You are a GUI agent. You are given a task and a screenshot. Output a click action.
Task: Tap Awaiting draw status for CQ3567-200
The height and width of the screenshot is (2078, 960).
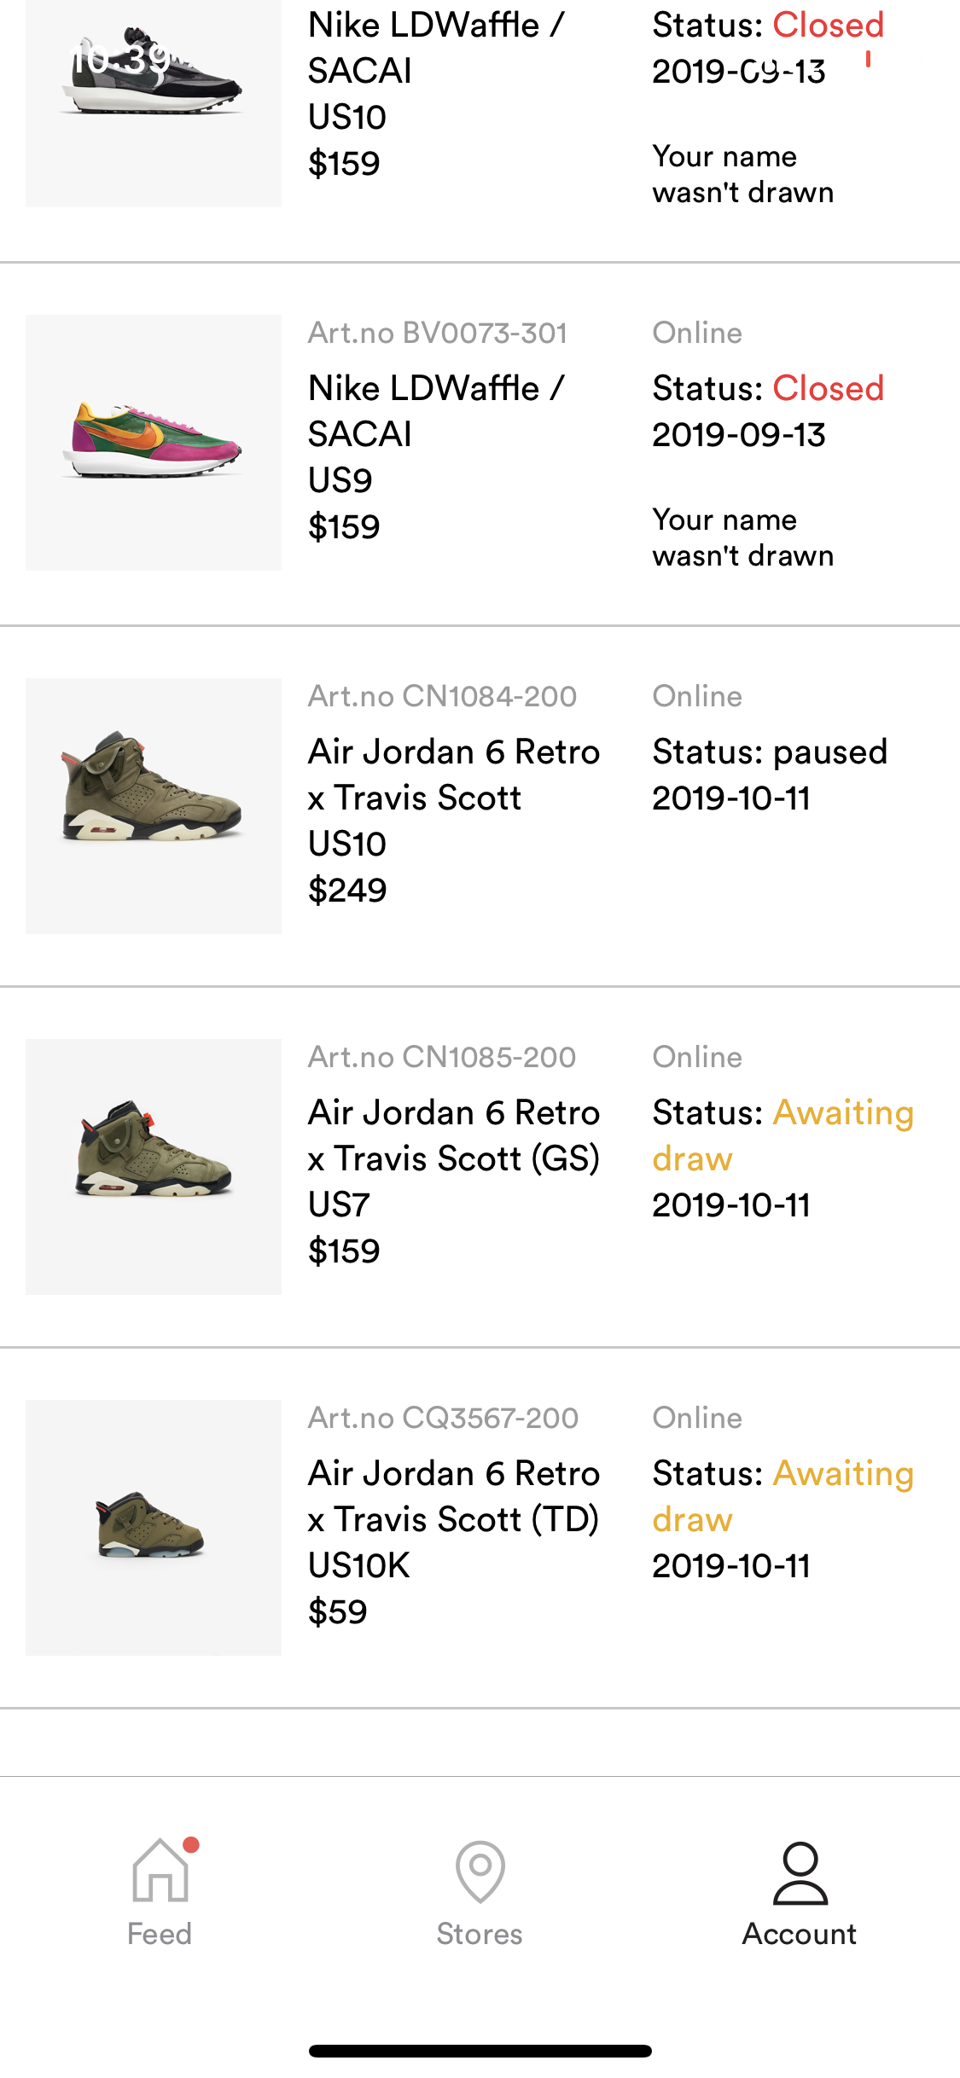(783, 1496)
